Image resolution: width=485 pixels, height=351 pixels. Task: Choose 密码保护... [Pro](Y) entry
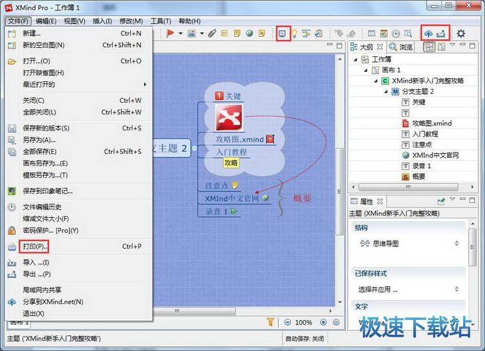click(78, 230)
